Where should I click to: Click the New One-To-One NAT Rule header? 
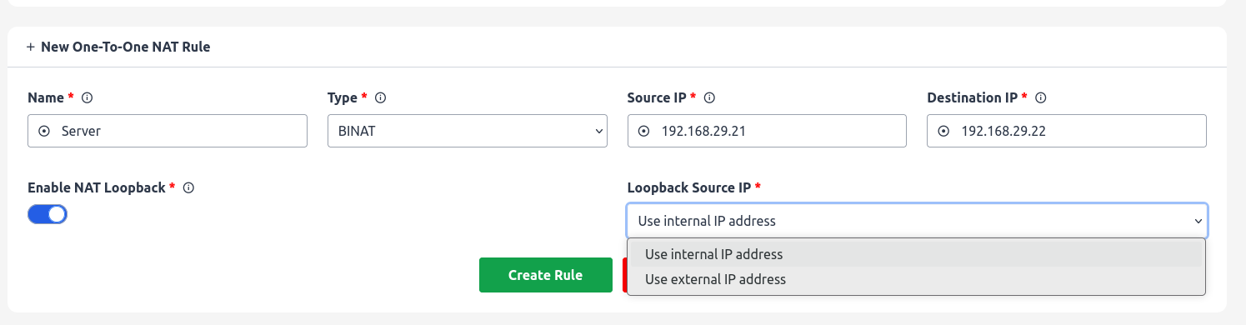coord(118,47)
